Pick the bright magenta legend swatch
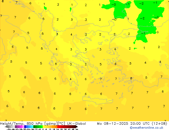This screenshot has width=169, height=130. click(x=21, y=127)
